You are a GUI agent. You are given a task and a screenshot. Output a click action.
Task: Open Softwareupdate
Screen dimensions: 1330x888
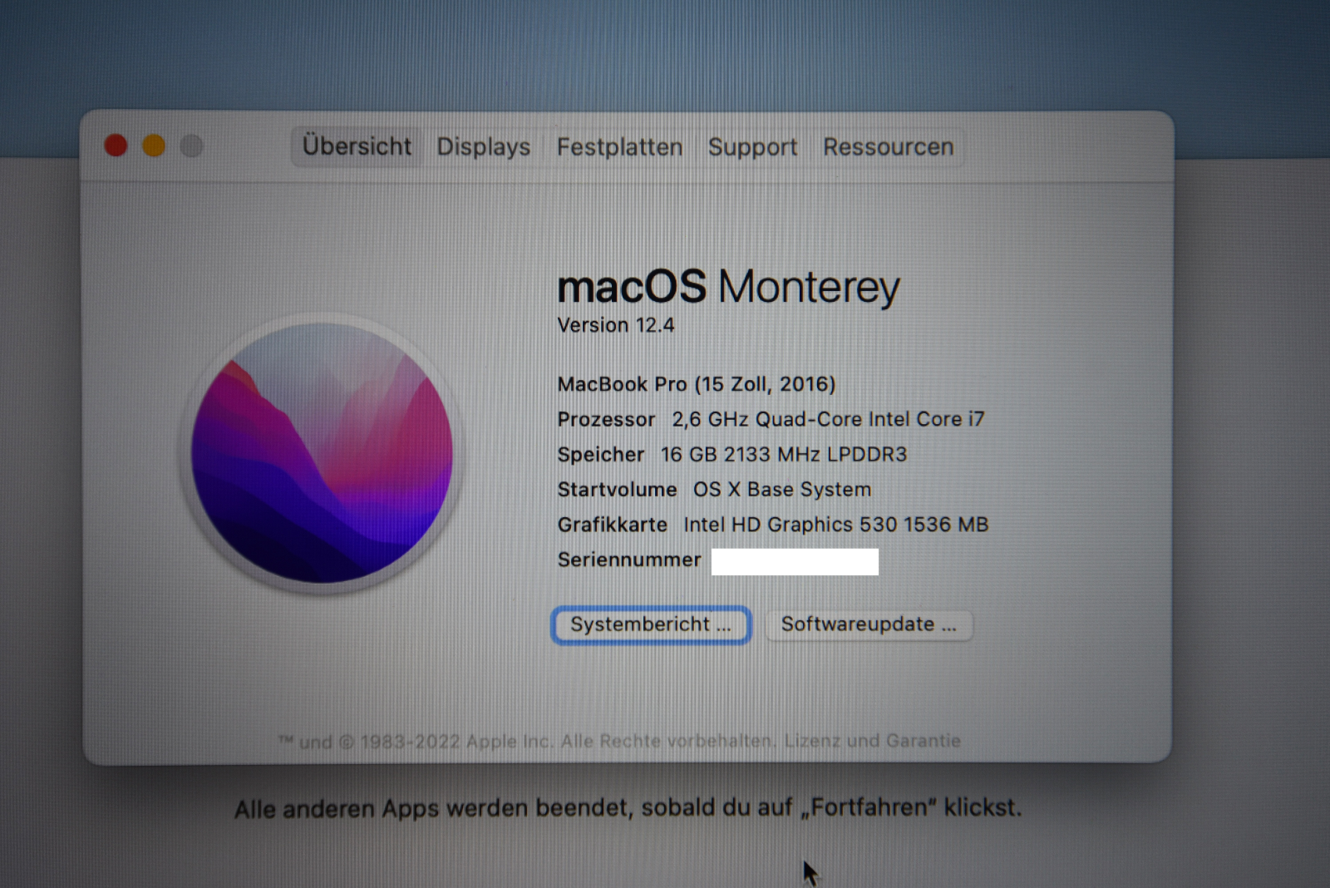[x=869, y=624]
